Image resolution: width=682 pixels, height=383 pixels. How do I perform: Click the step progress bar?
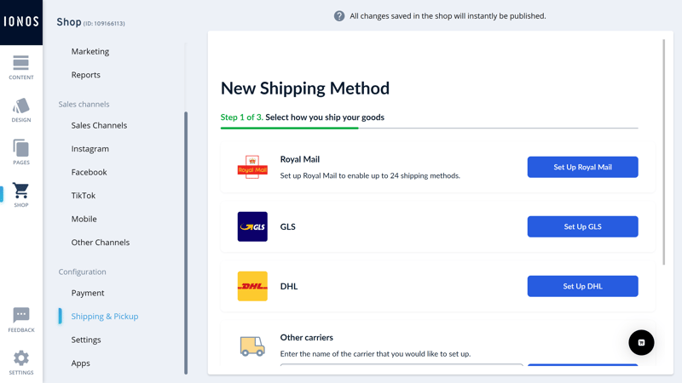click(x=429, y=129)
